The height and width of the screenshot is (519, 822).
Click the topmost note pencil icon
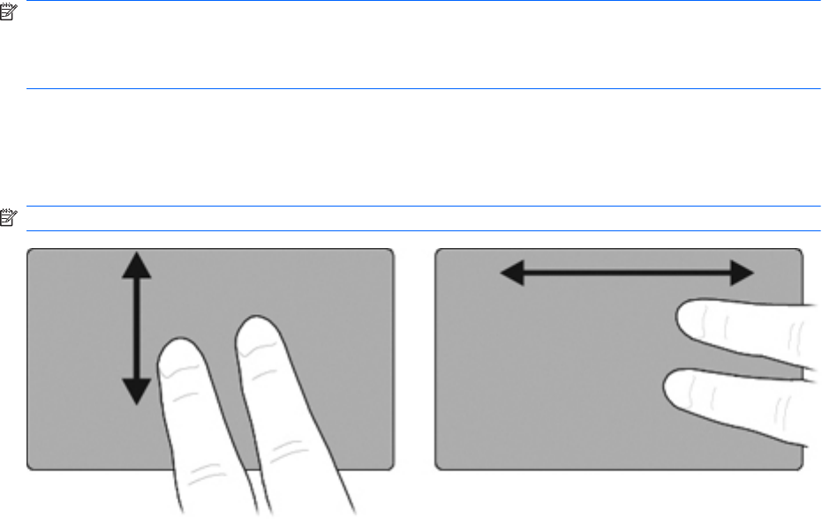pyautogui.click(x=9, y=11)
